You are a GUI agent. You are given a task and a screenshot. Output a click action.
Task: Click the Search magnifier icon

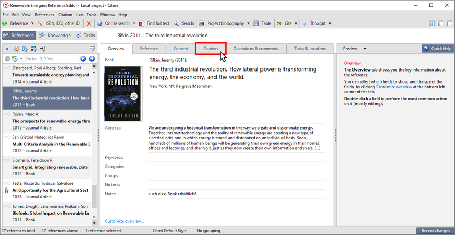pos(176,23)
